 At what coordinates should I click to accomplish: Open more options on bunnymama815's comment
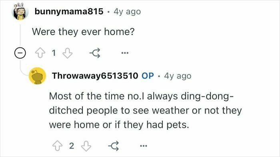[125, 53]
